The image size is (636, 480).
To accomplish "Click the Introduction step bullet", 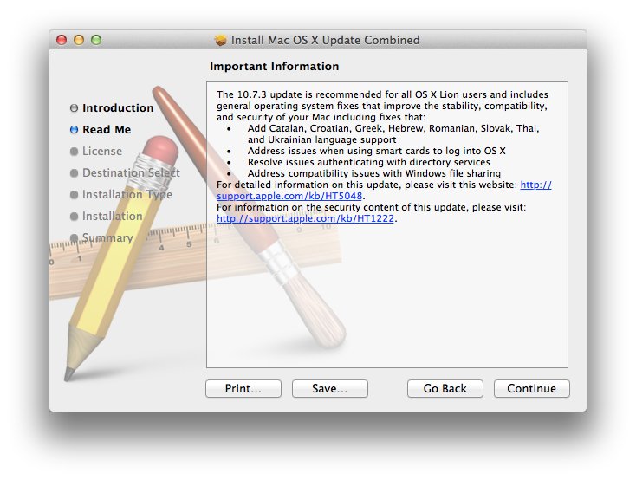I will click(x=75, y=108).
